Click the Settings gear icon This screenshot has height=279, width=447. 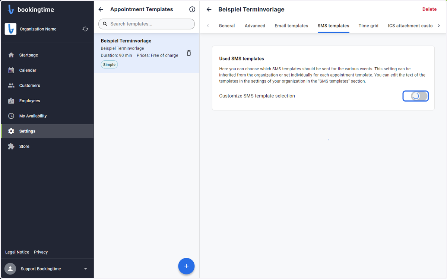(11, 131)
